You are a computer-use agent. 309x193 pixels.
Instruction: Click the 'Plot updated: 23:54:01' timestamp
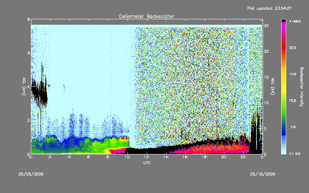tap(269, 8)
